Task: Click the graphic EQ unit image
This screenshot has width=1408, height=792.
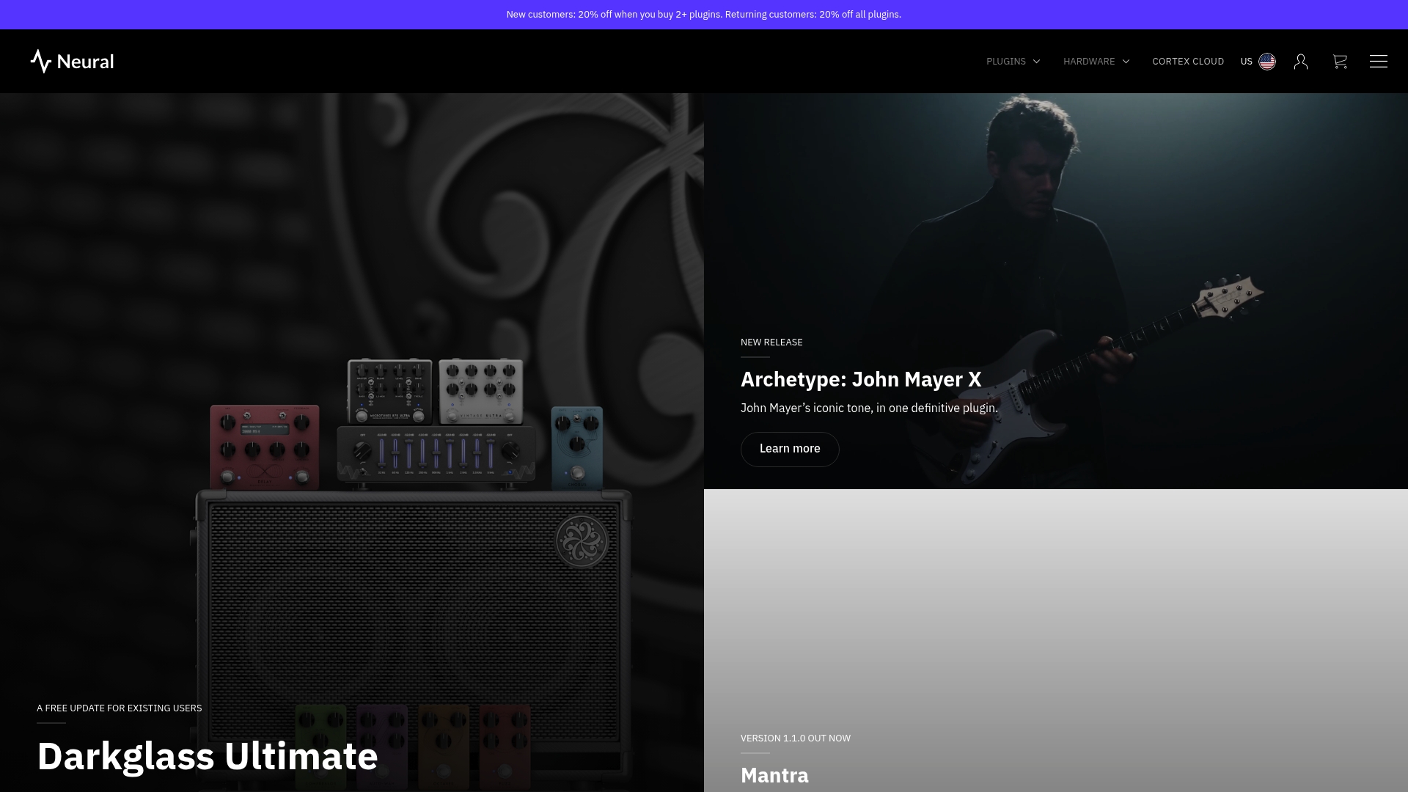Action: coord(436,455)
